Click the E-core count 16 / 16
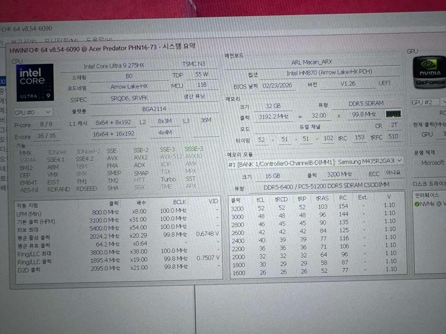 click(47, 136)
